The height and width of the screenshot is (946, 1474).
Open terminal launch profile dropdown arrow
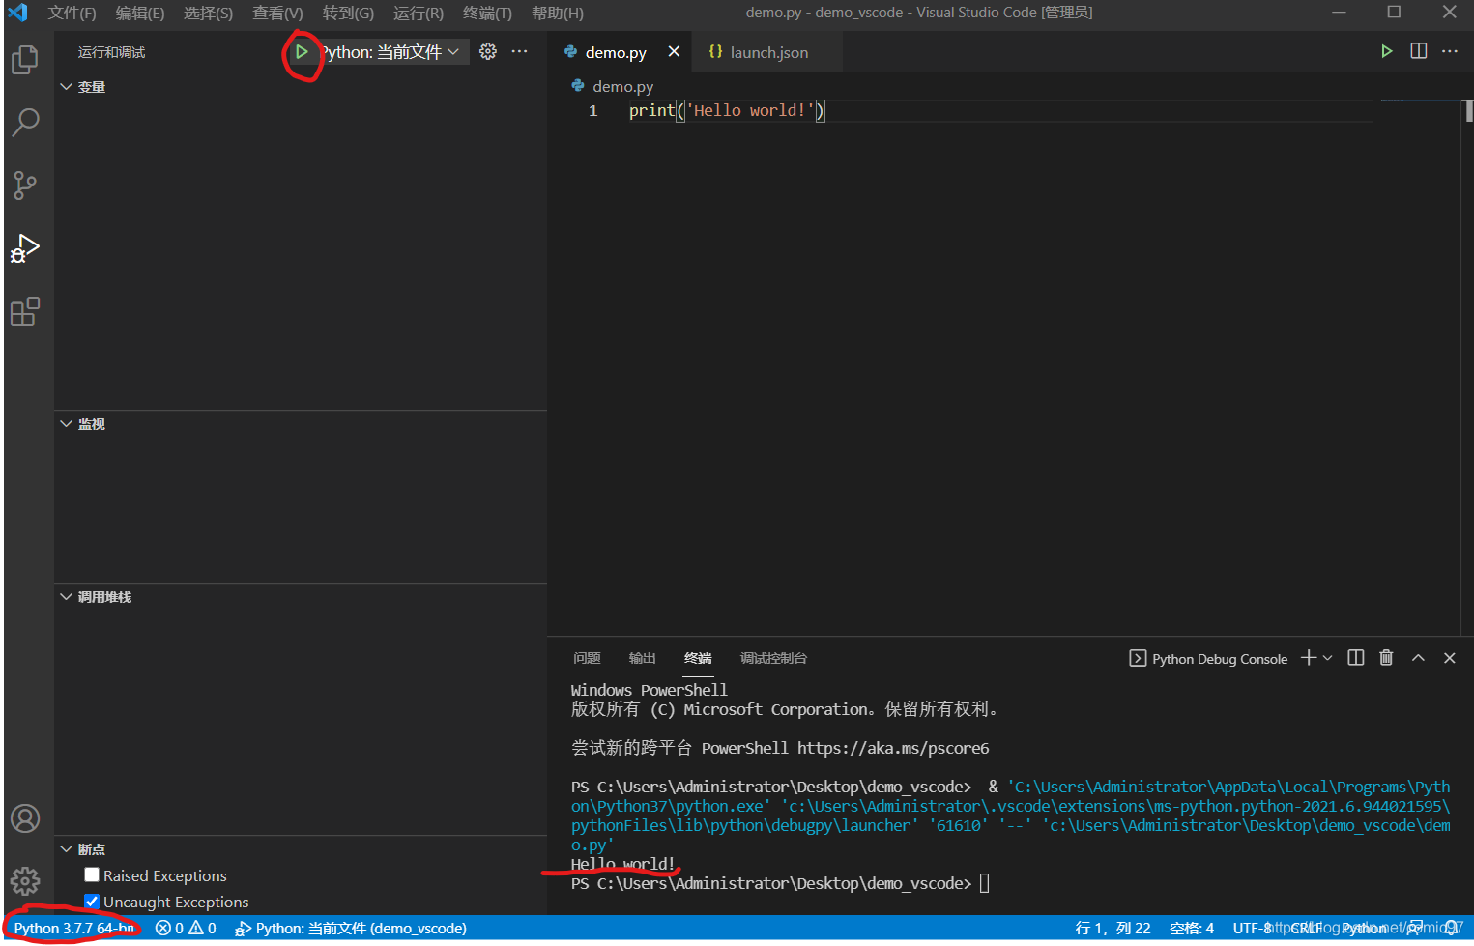[1328, 658]
